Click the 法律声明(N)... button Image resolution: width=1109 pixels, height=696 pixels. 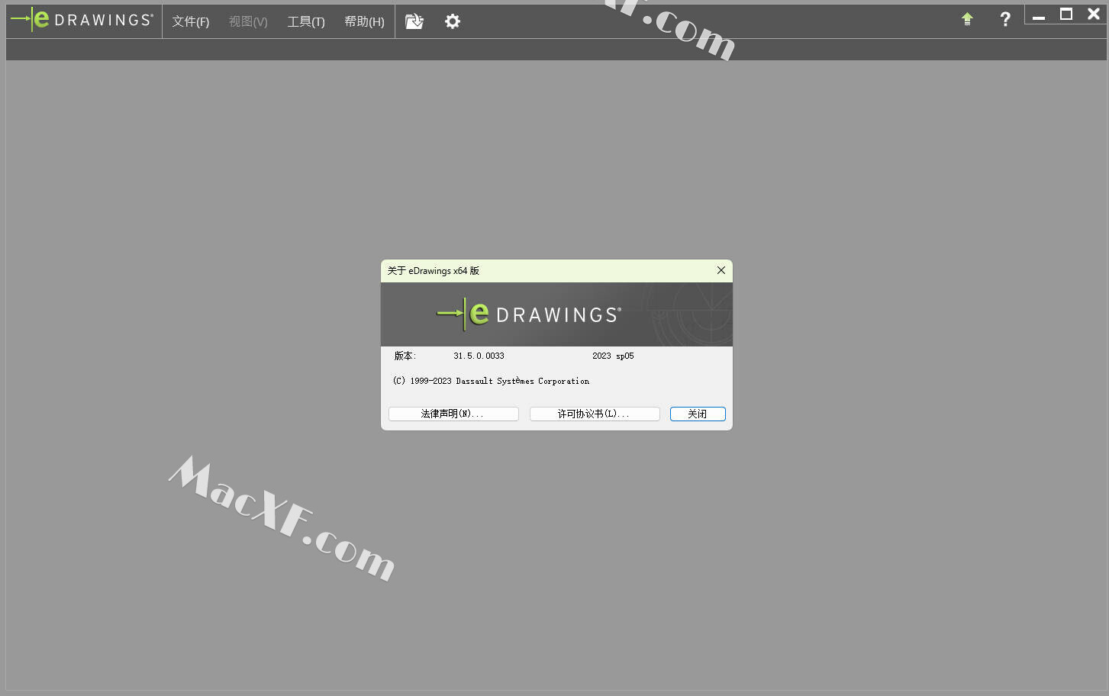[x=453, y=414]
